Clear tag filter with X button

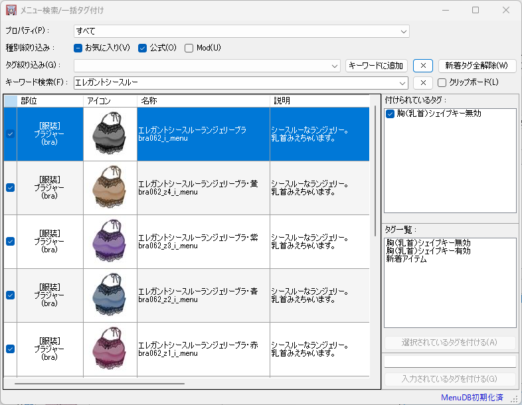coord(423,66)
